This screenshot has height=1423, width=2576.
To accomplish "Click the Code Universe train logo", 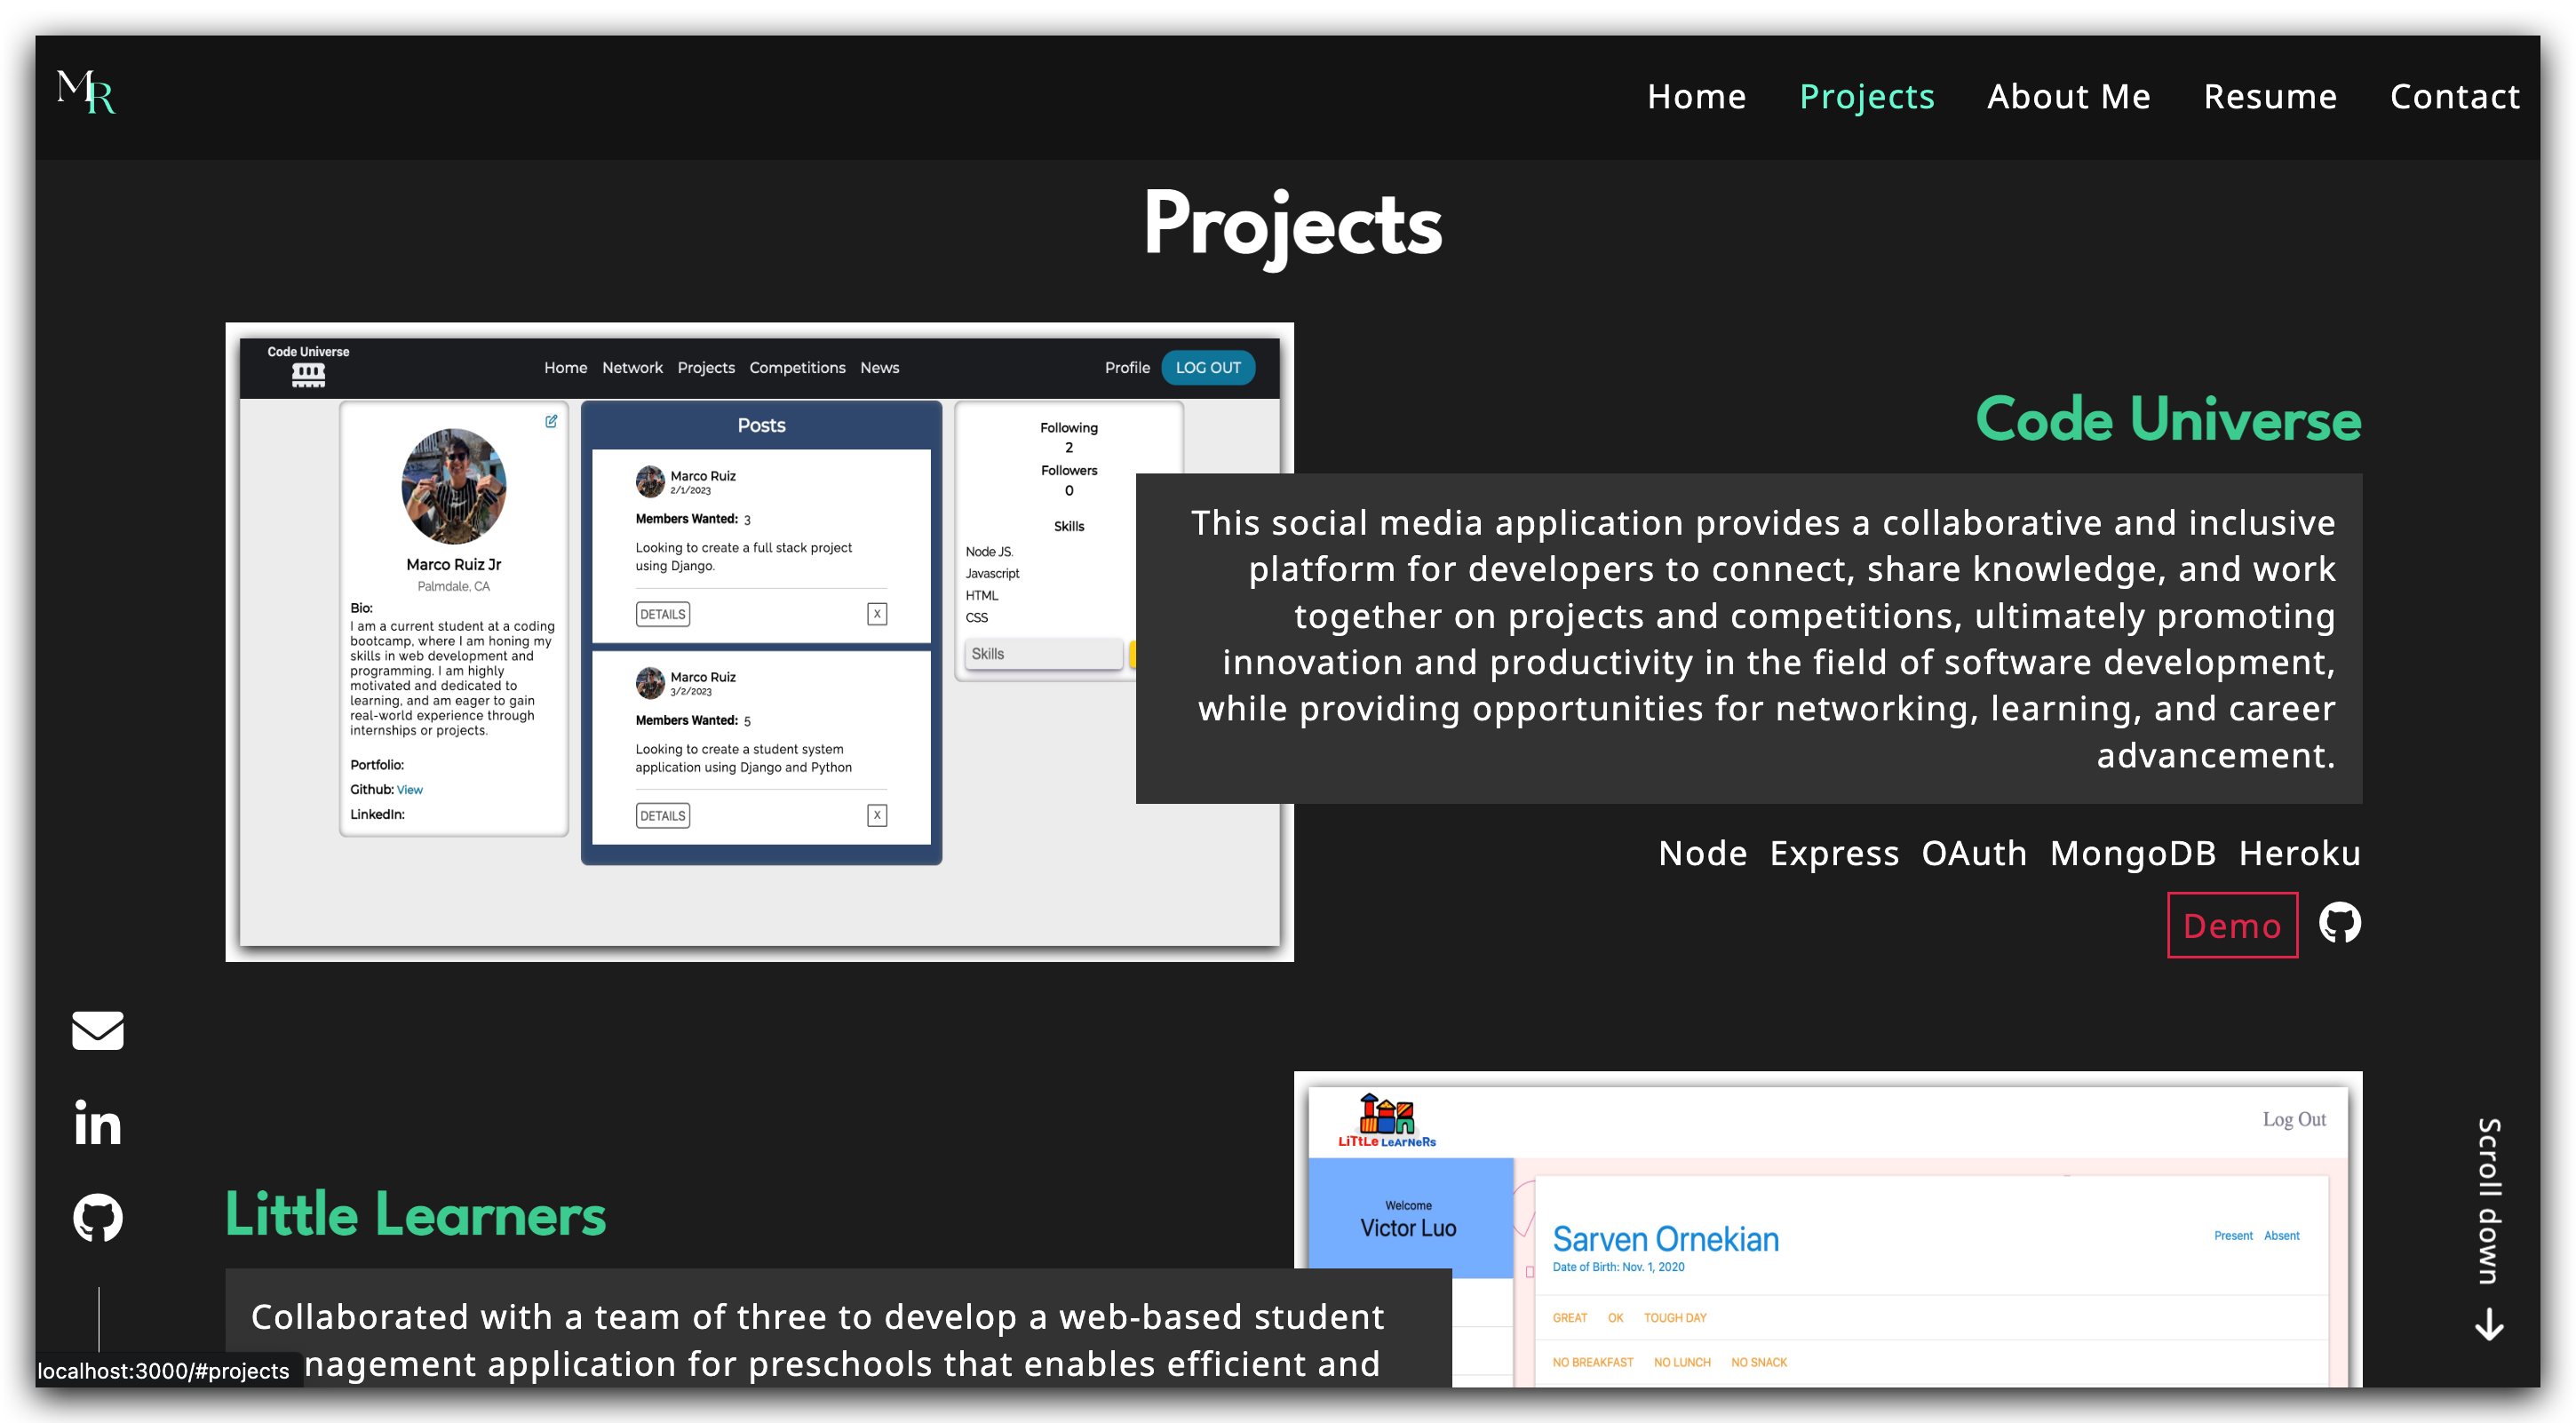I will (307, 375).
